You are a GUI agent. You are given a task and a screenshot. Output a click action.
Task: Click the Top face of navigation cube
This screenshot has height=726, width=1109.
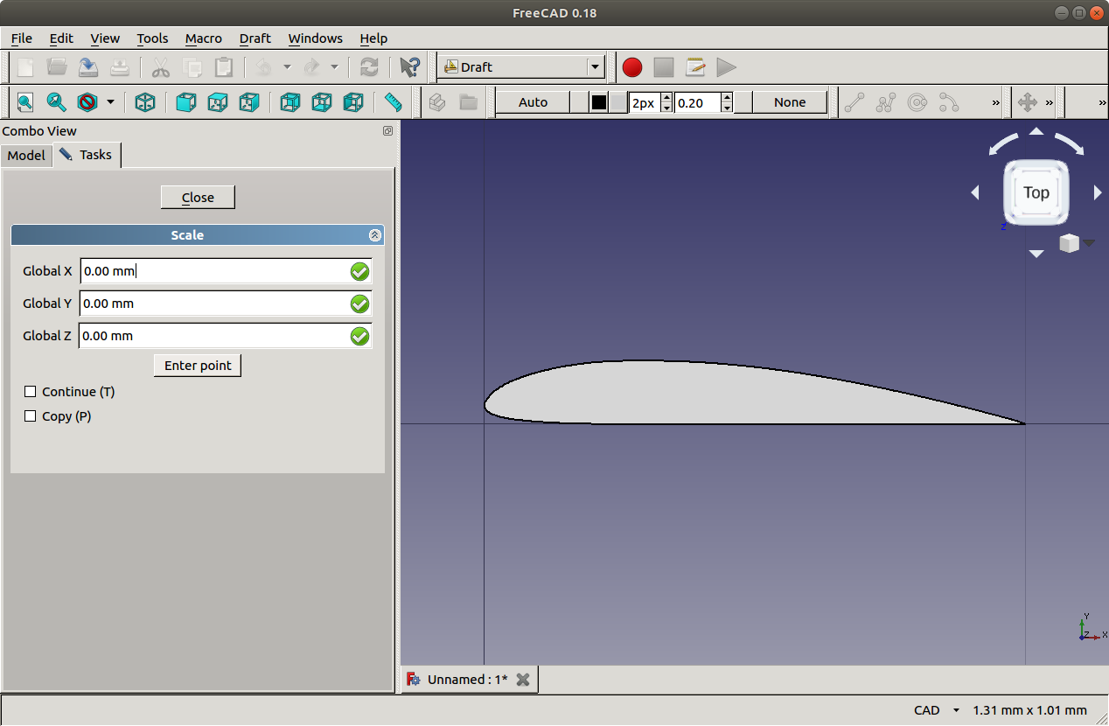tap(1036, 192)
